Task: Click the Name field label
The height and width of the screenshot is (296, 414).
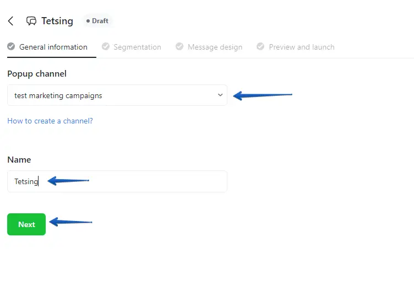Action: tap(19, 160)
